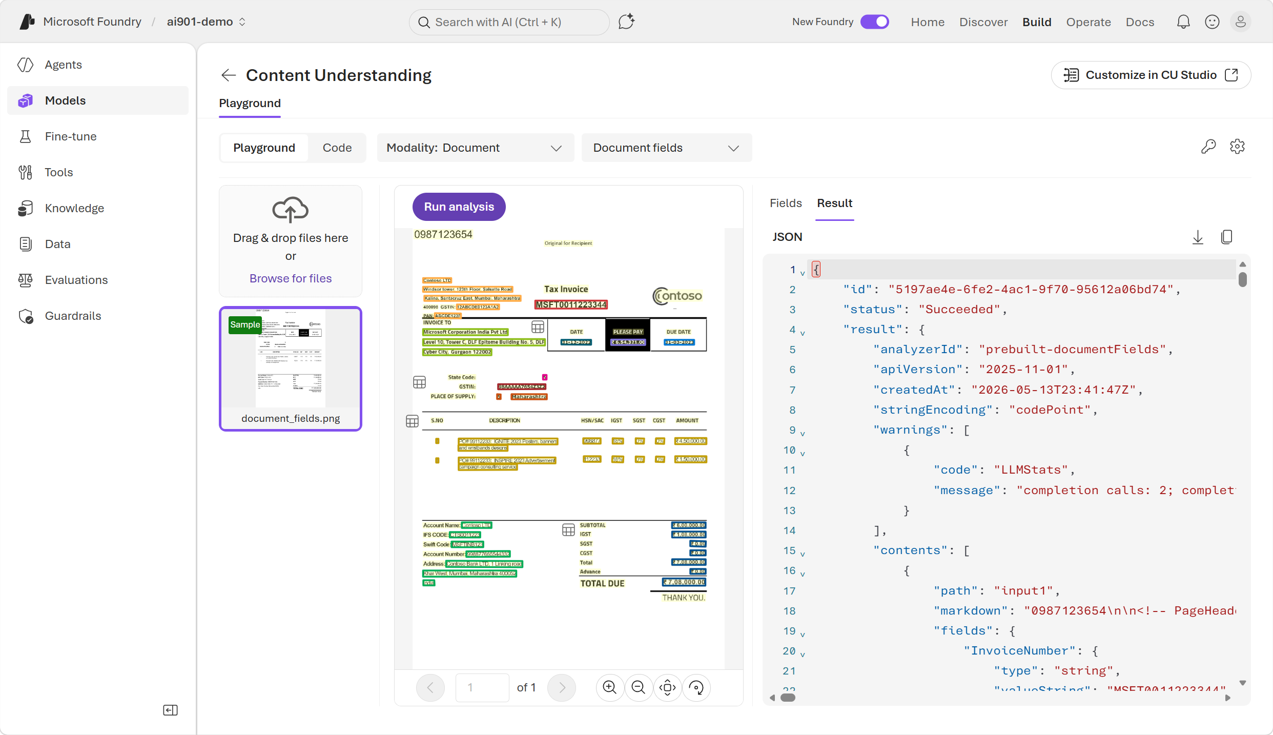This screenshot has height=735, width=1273.
Task: Download the JSON result
Action: click(x=1198, y=237)
